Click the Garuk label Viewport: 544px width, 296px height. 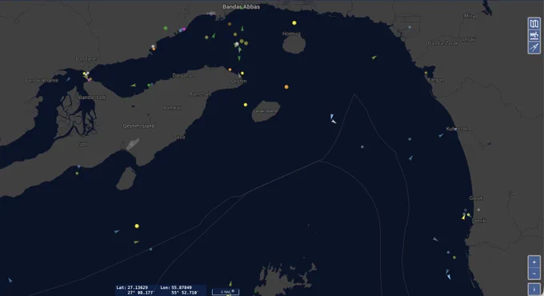[476, 198]
